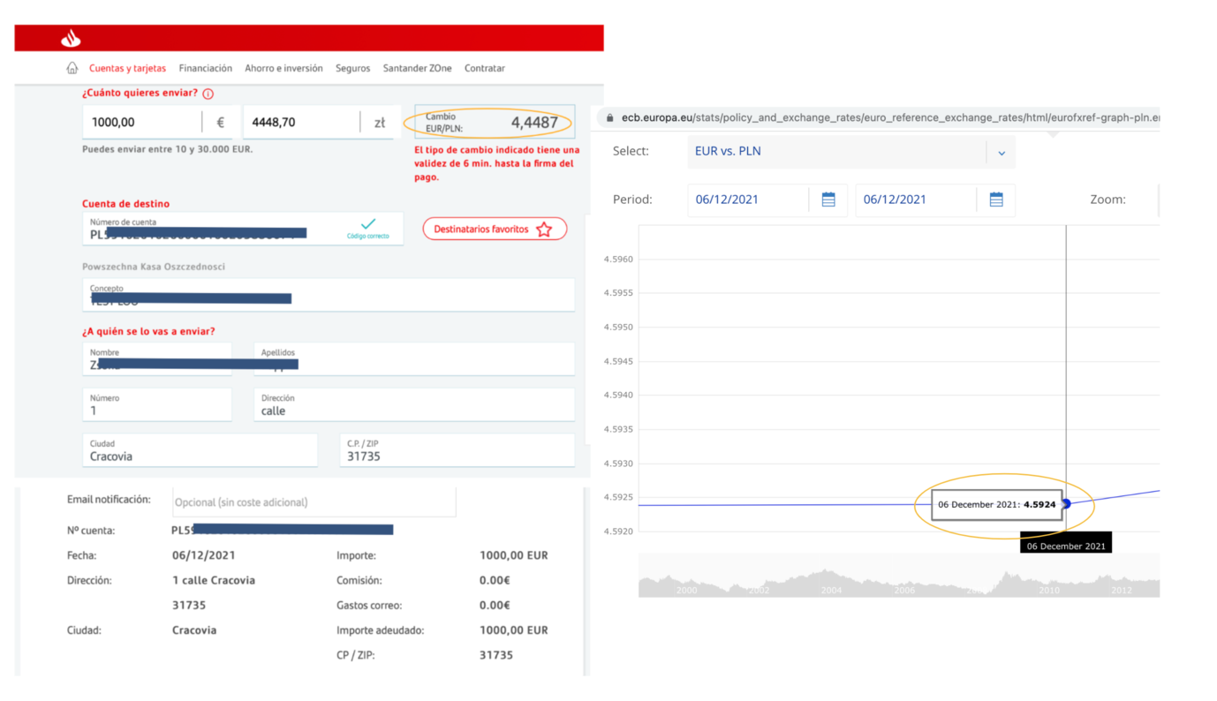Viewport: 1217px width, 701px height.
Task: Click the star icon in Destinatarios favoritos
Action: [x=544, y=230]
